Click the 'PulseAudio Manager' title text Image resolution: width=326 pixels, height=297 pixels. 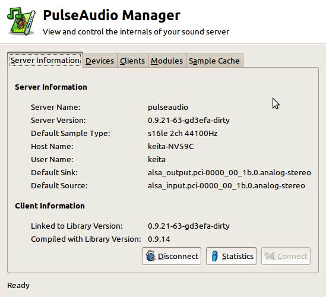coord(112,15)
